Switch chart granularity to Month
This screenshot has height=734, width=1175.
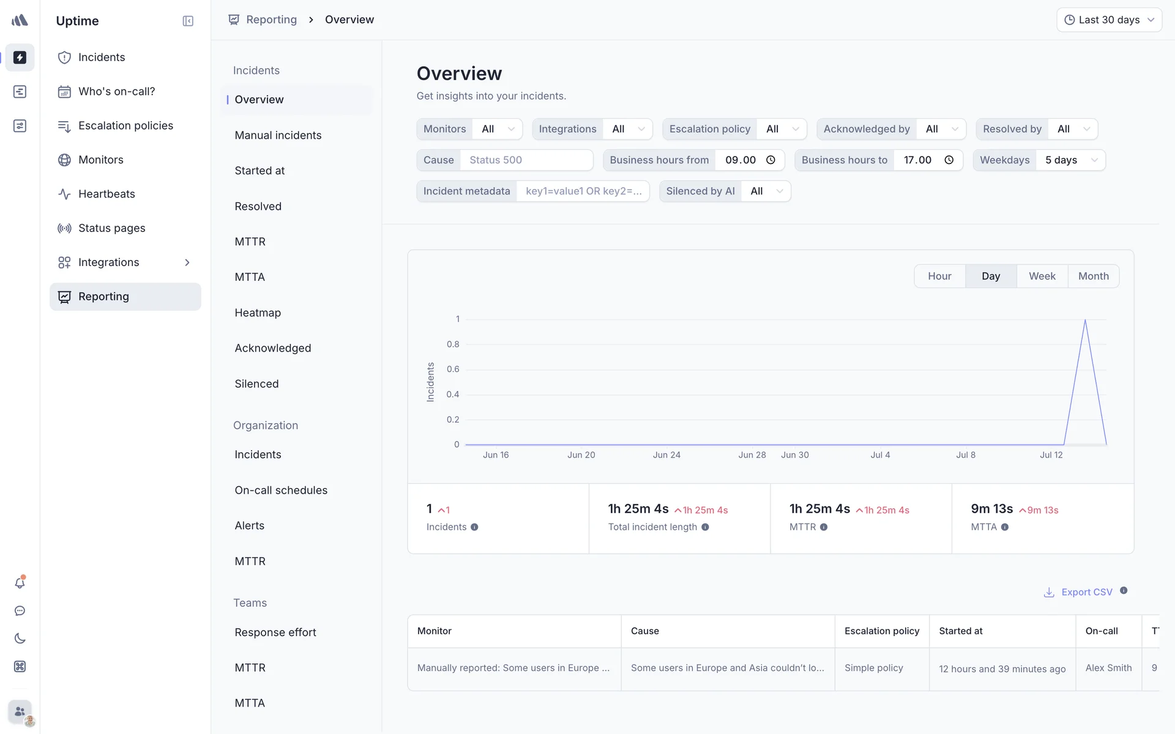pyautogui.click(x=1093, y=276)
